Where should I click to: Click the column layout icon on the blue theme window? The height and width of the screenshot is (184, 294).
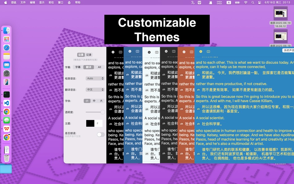208,52
